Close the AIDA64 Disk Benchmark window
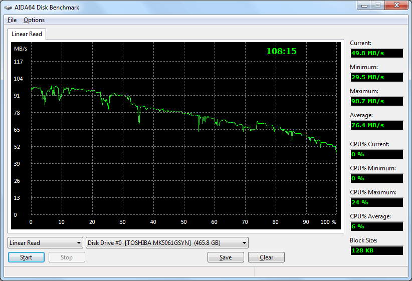Viewport: 412px width, 281px height. 396,5
